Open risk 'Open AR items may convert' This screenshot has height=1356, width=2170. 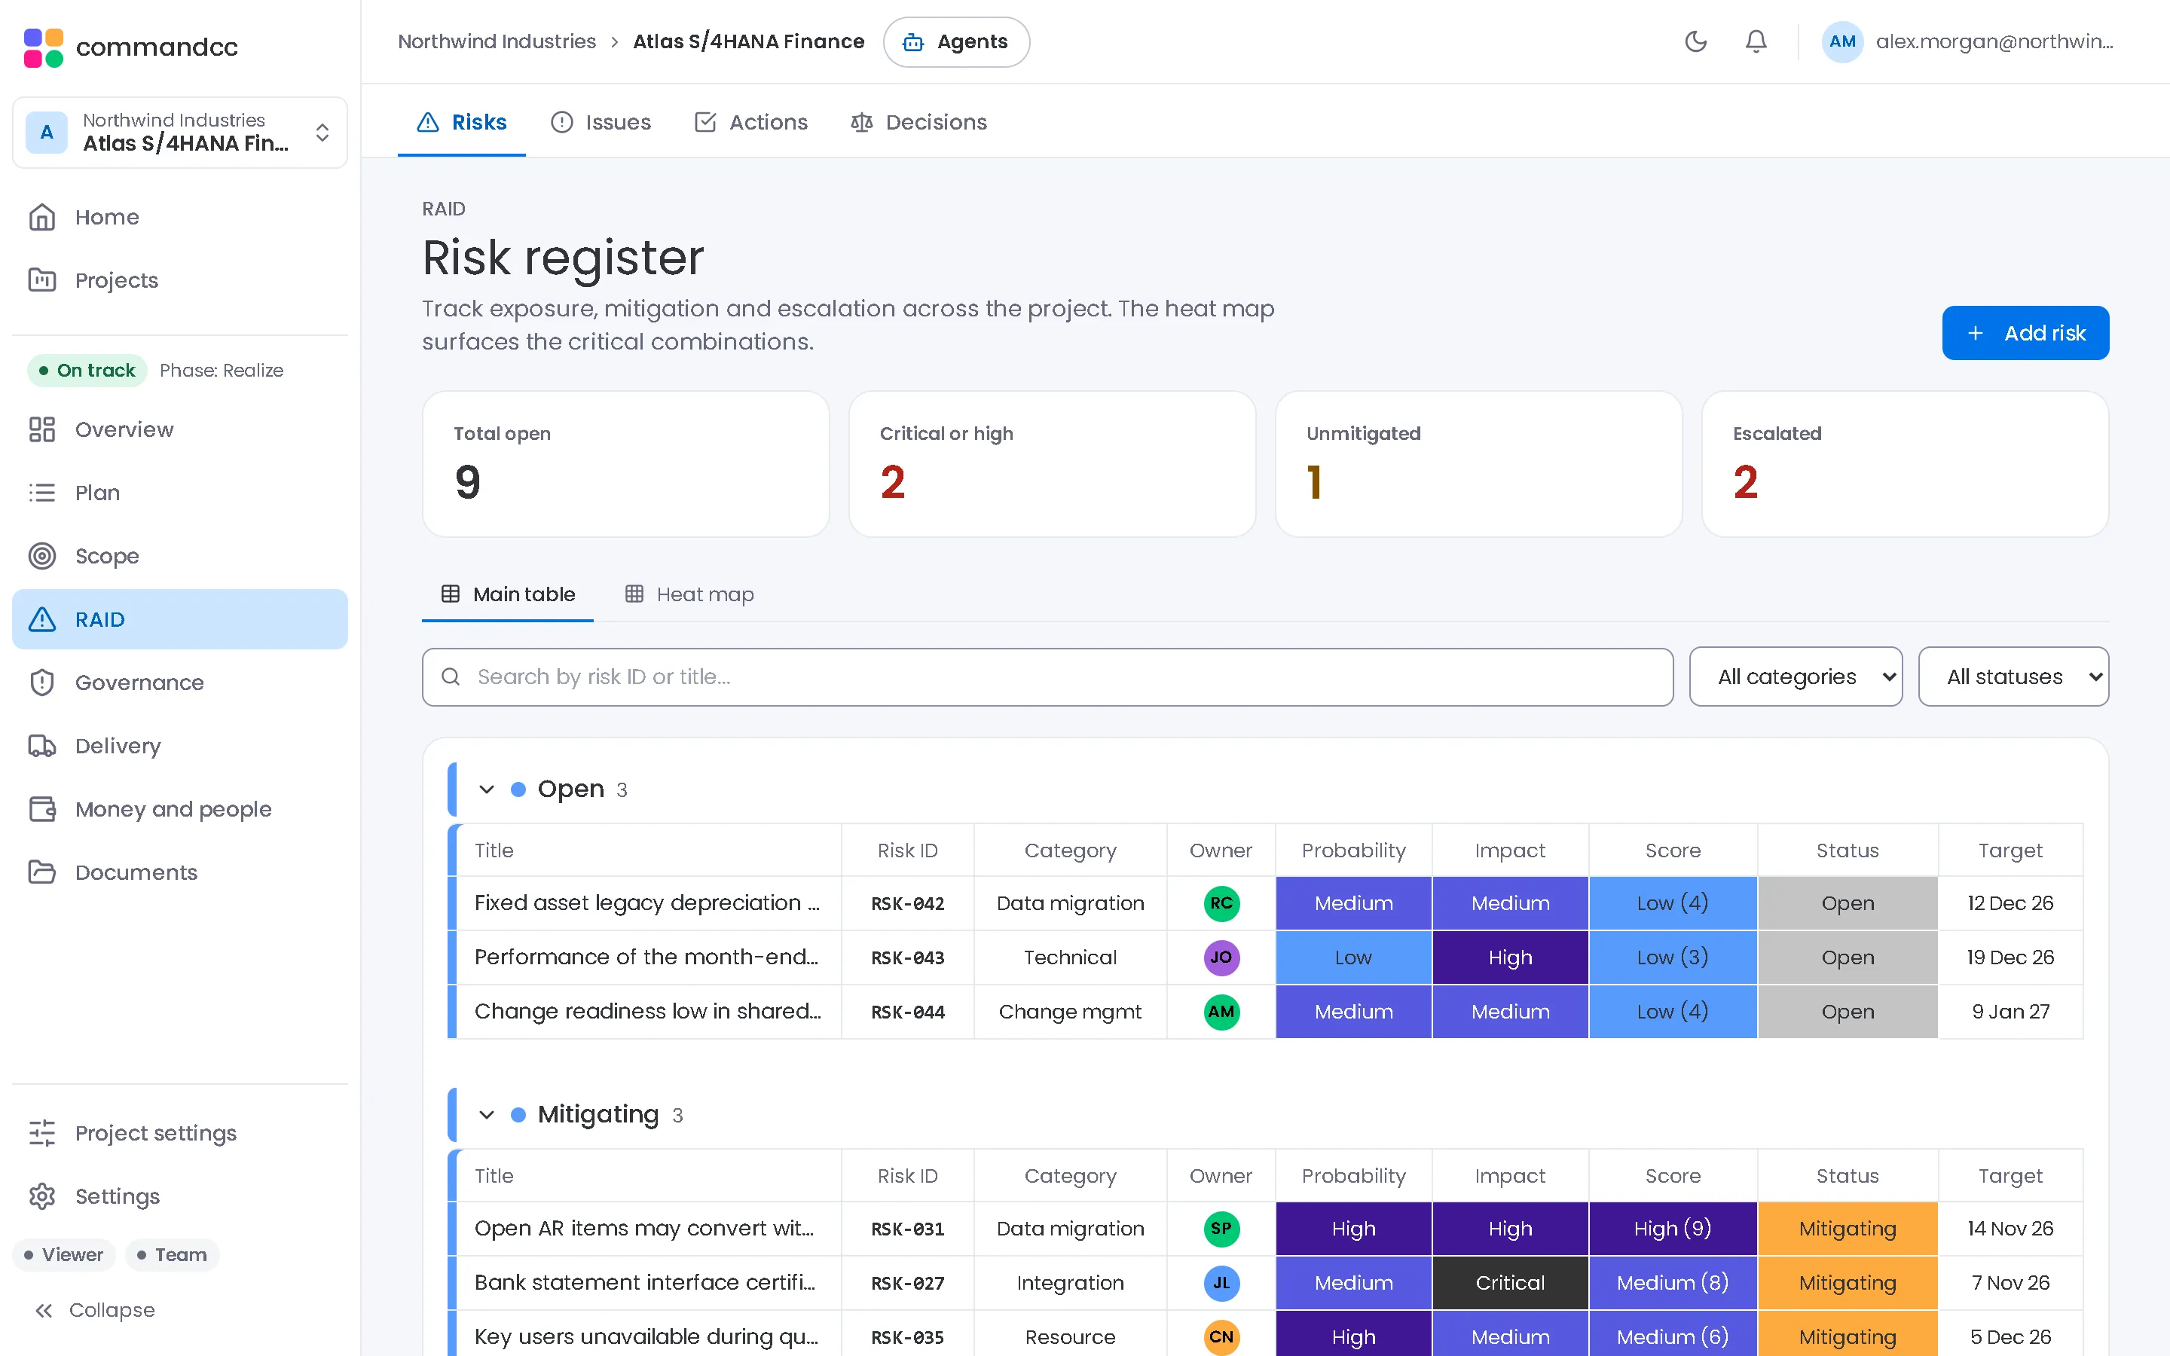click(x=645, y=1229)
